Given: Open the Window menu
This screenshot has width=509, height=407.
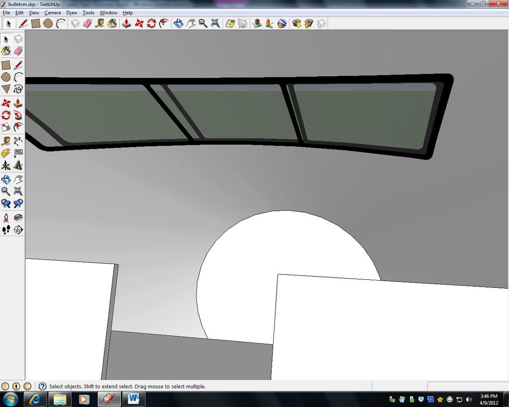Looking at the screenshot, I should click(109, 13).
